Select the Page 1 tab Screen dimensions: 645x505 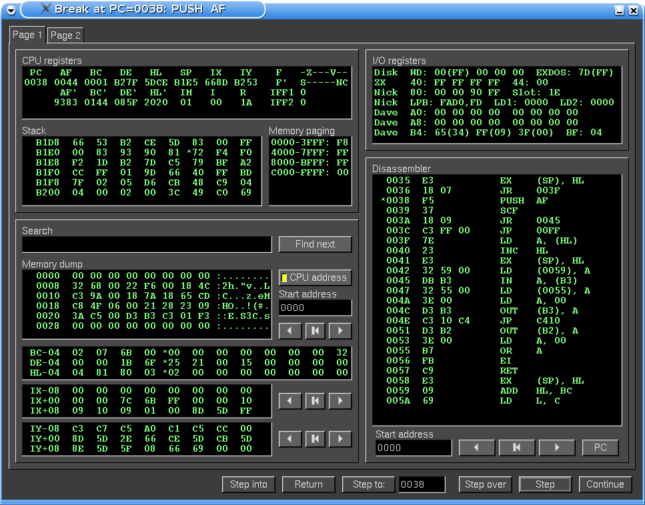27,35
